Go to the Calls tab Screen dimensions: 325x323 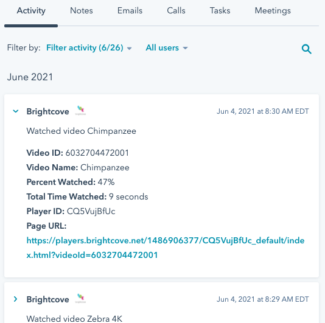tap(176, 10)
